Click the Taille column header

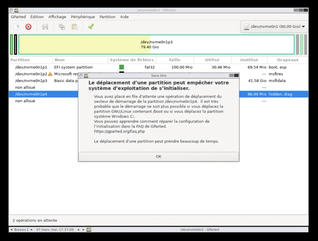(x=175, y=60)
